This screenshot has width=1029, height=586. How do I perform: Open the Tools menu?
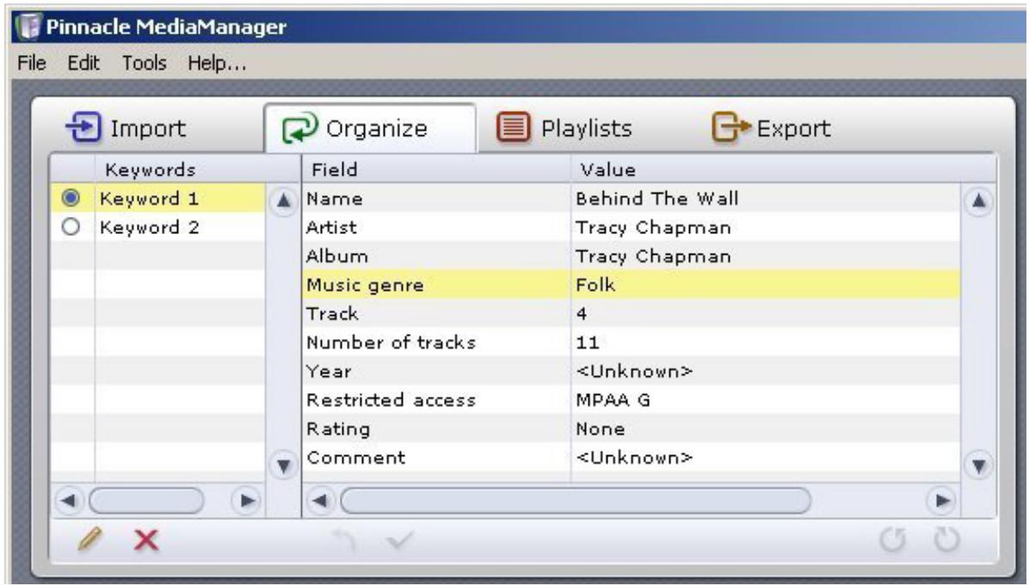pos(144,63)
